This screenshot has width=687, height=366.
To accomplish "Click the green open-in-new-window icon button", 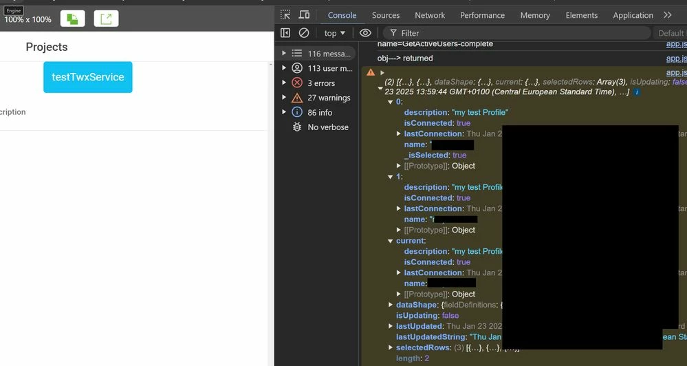I will (x=106, y=19).
